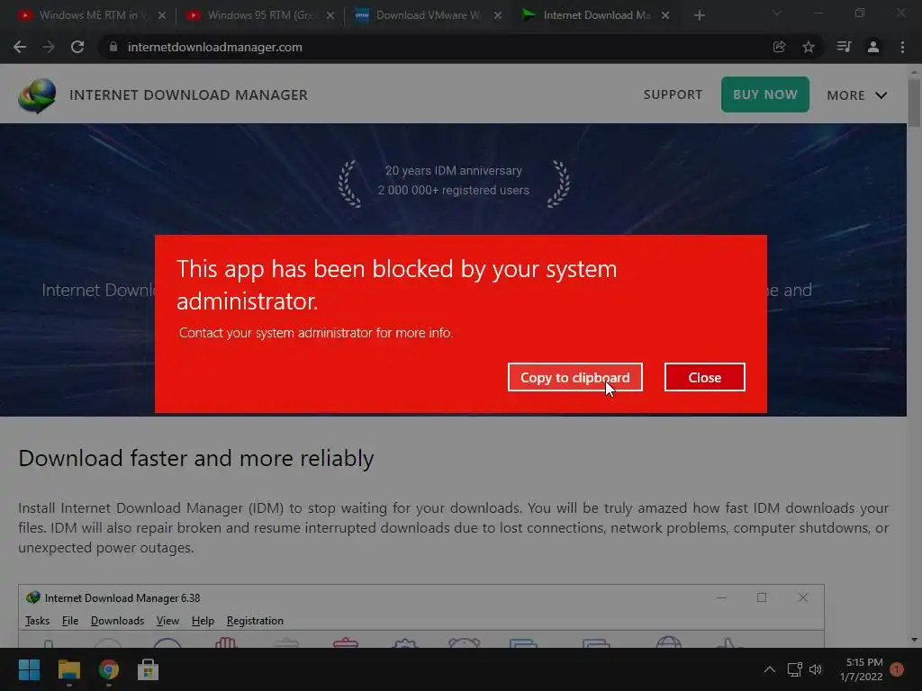Open the Chrome profile icon
Image resolution: width=922 pixels, height=691 pixels.
873,47
